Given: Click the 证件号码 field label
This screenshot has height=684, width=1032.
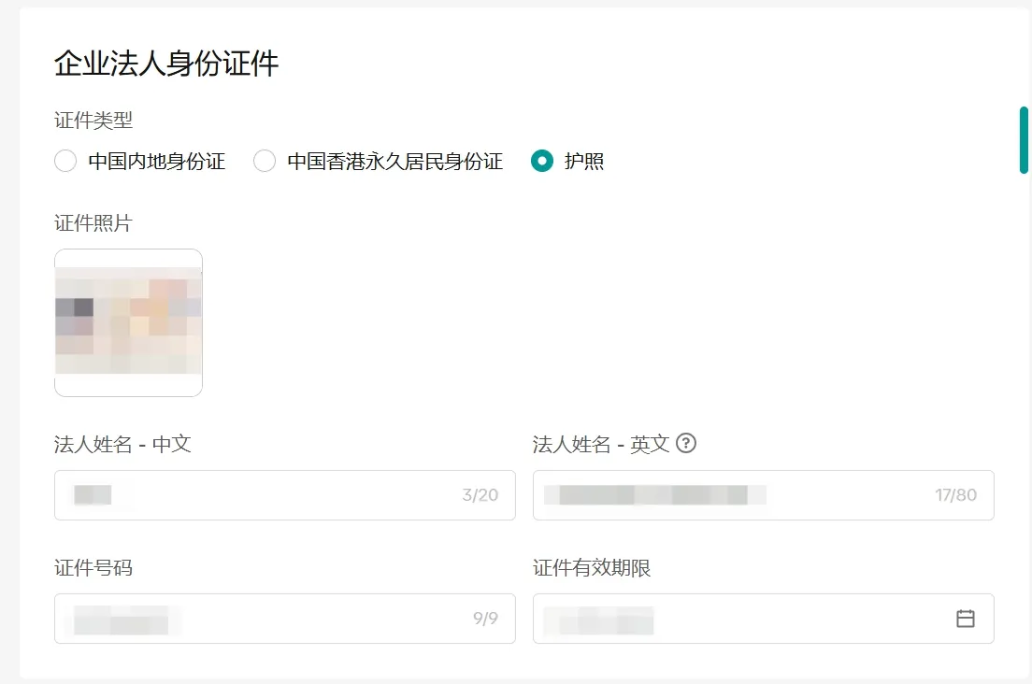Looking at the screenshot, I should pos(90,567).
